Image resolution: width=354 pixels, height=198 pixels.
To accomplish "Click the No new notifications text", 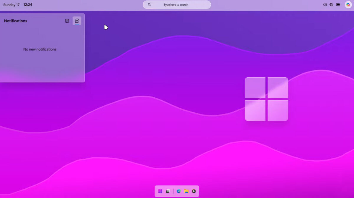I will (x=40, y=49).
